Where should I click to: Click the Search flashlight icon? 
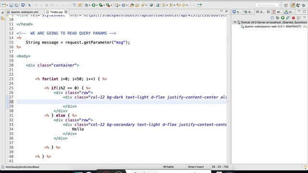coord(142,5)
